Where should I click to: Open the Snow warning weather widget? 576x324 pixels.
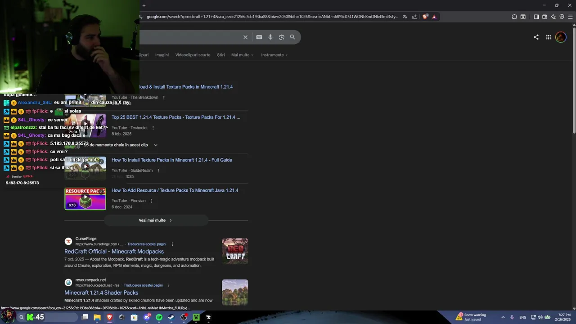click(x=471, y=317)
